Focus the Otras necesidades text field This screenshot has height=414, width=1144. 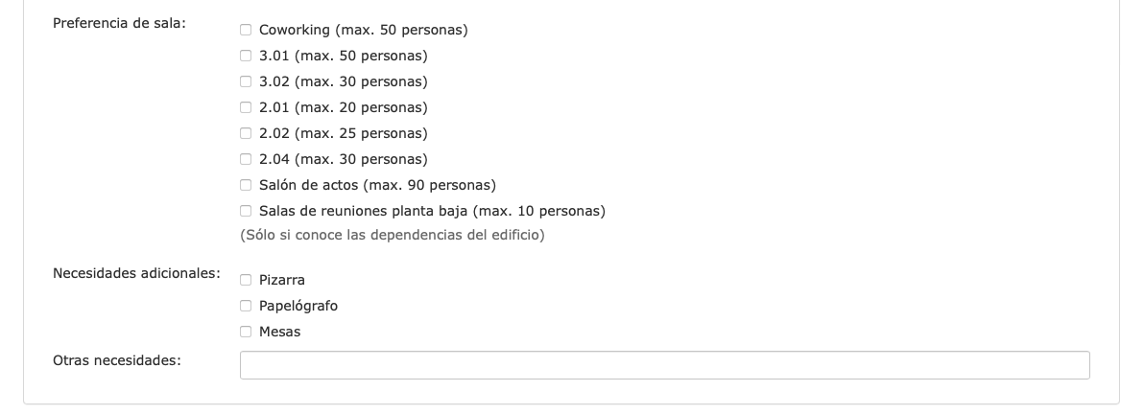click(664, 365)
